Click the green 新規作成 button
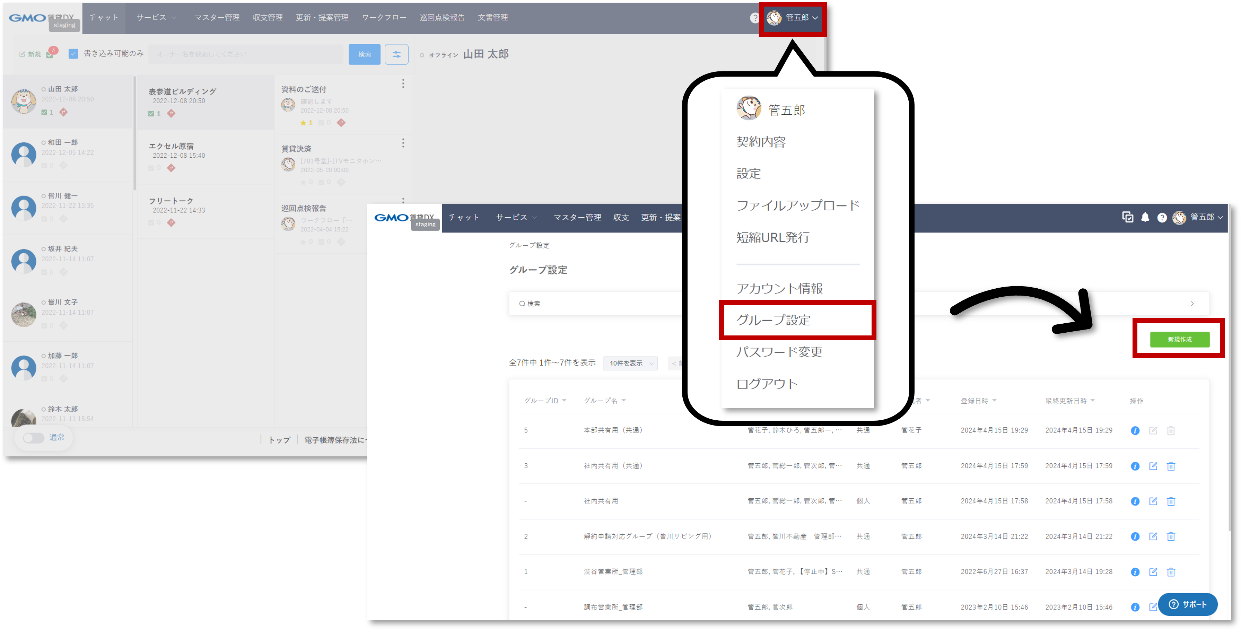This screenshot has width=1241, height=630. coord(1179,339)
